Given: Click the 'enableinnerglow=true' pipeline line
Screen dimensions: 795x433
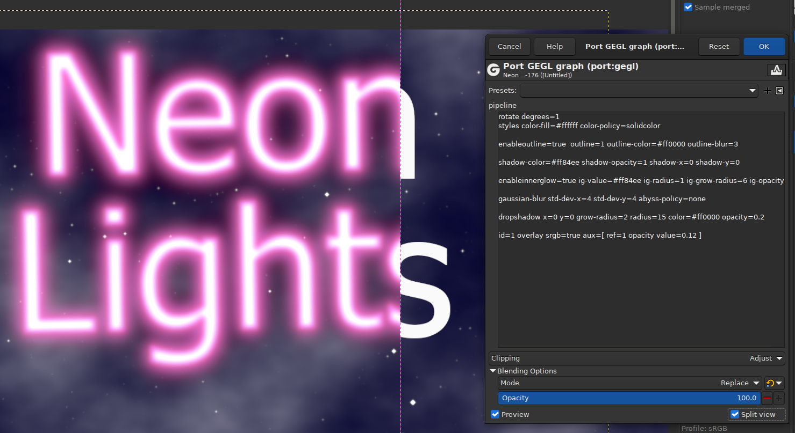Looking at the screenshot, I should pos(641,181).
